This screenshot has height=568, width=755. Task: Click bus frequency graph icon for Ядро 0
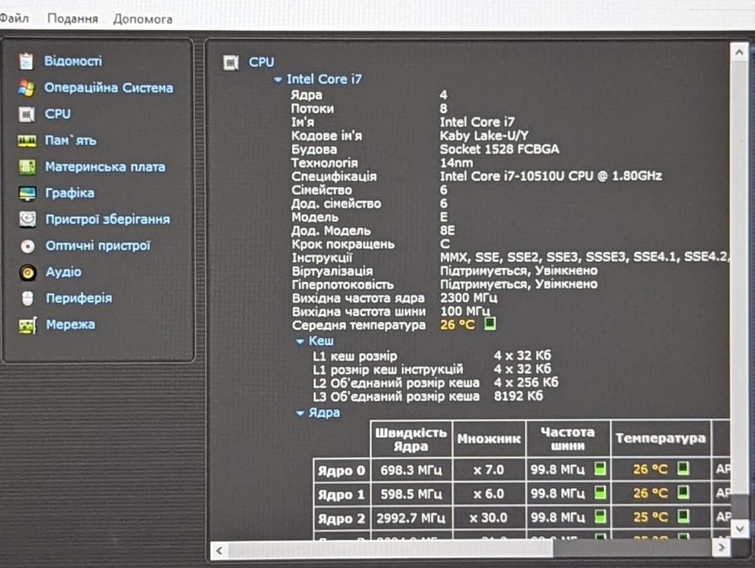tap(600, 468)
